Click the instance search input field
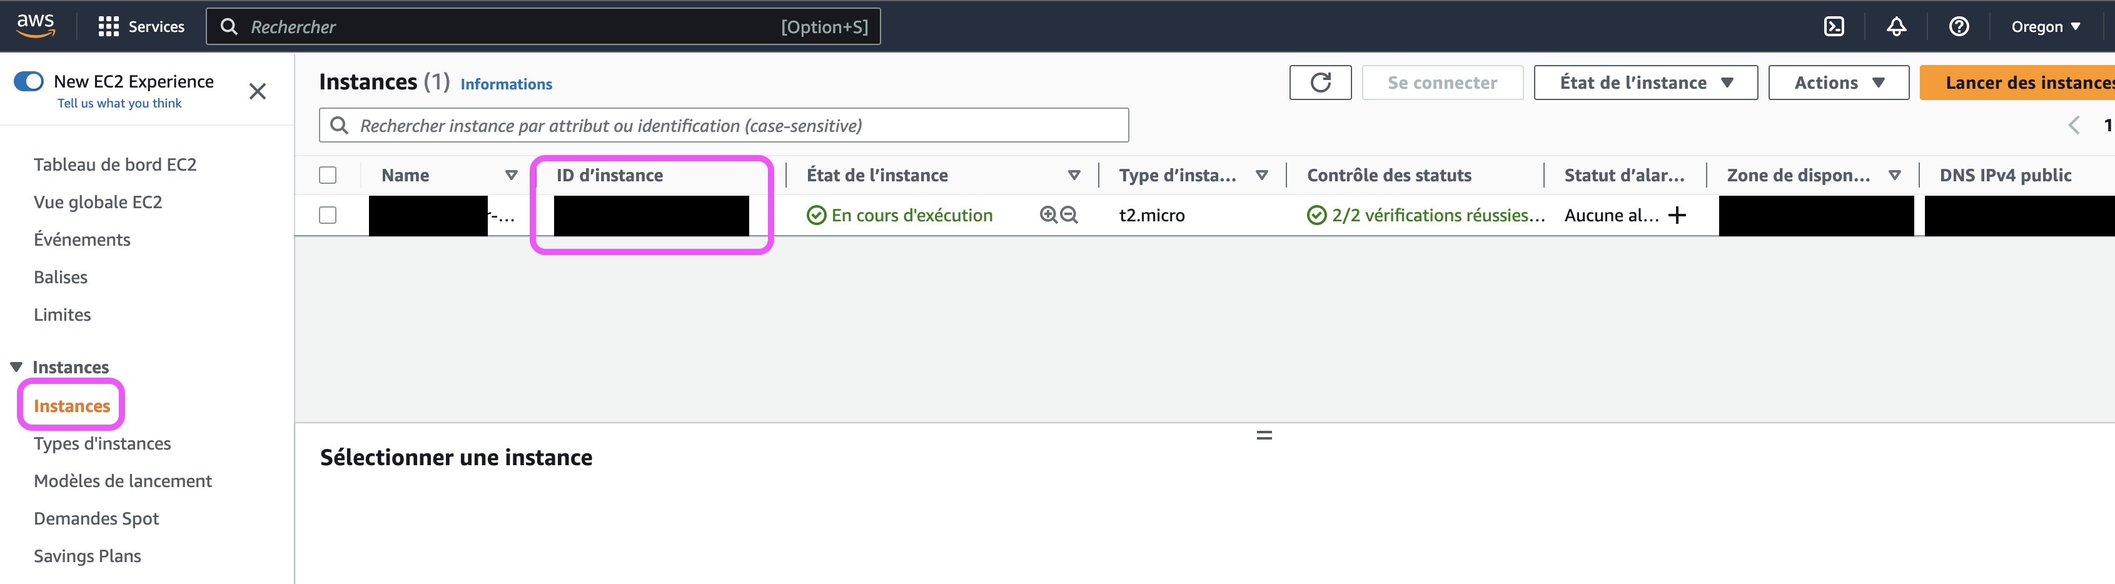This screenshot has width=2115, height=584. pyautogui.click(x=722, y=125)
